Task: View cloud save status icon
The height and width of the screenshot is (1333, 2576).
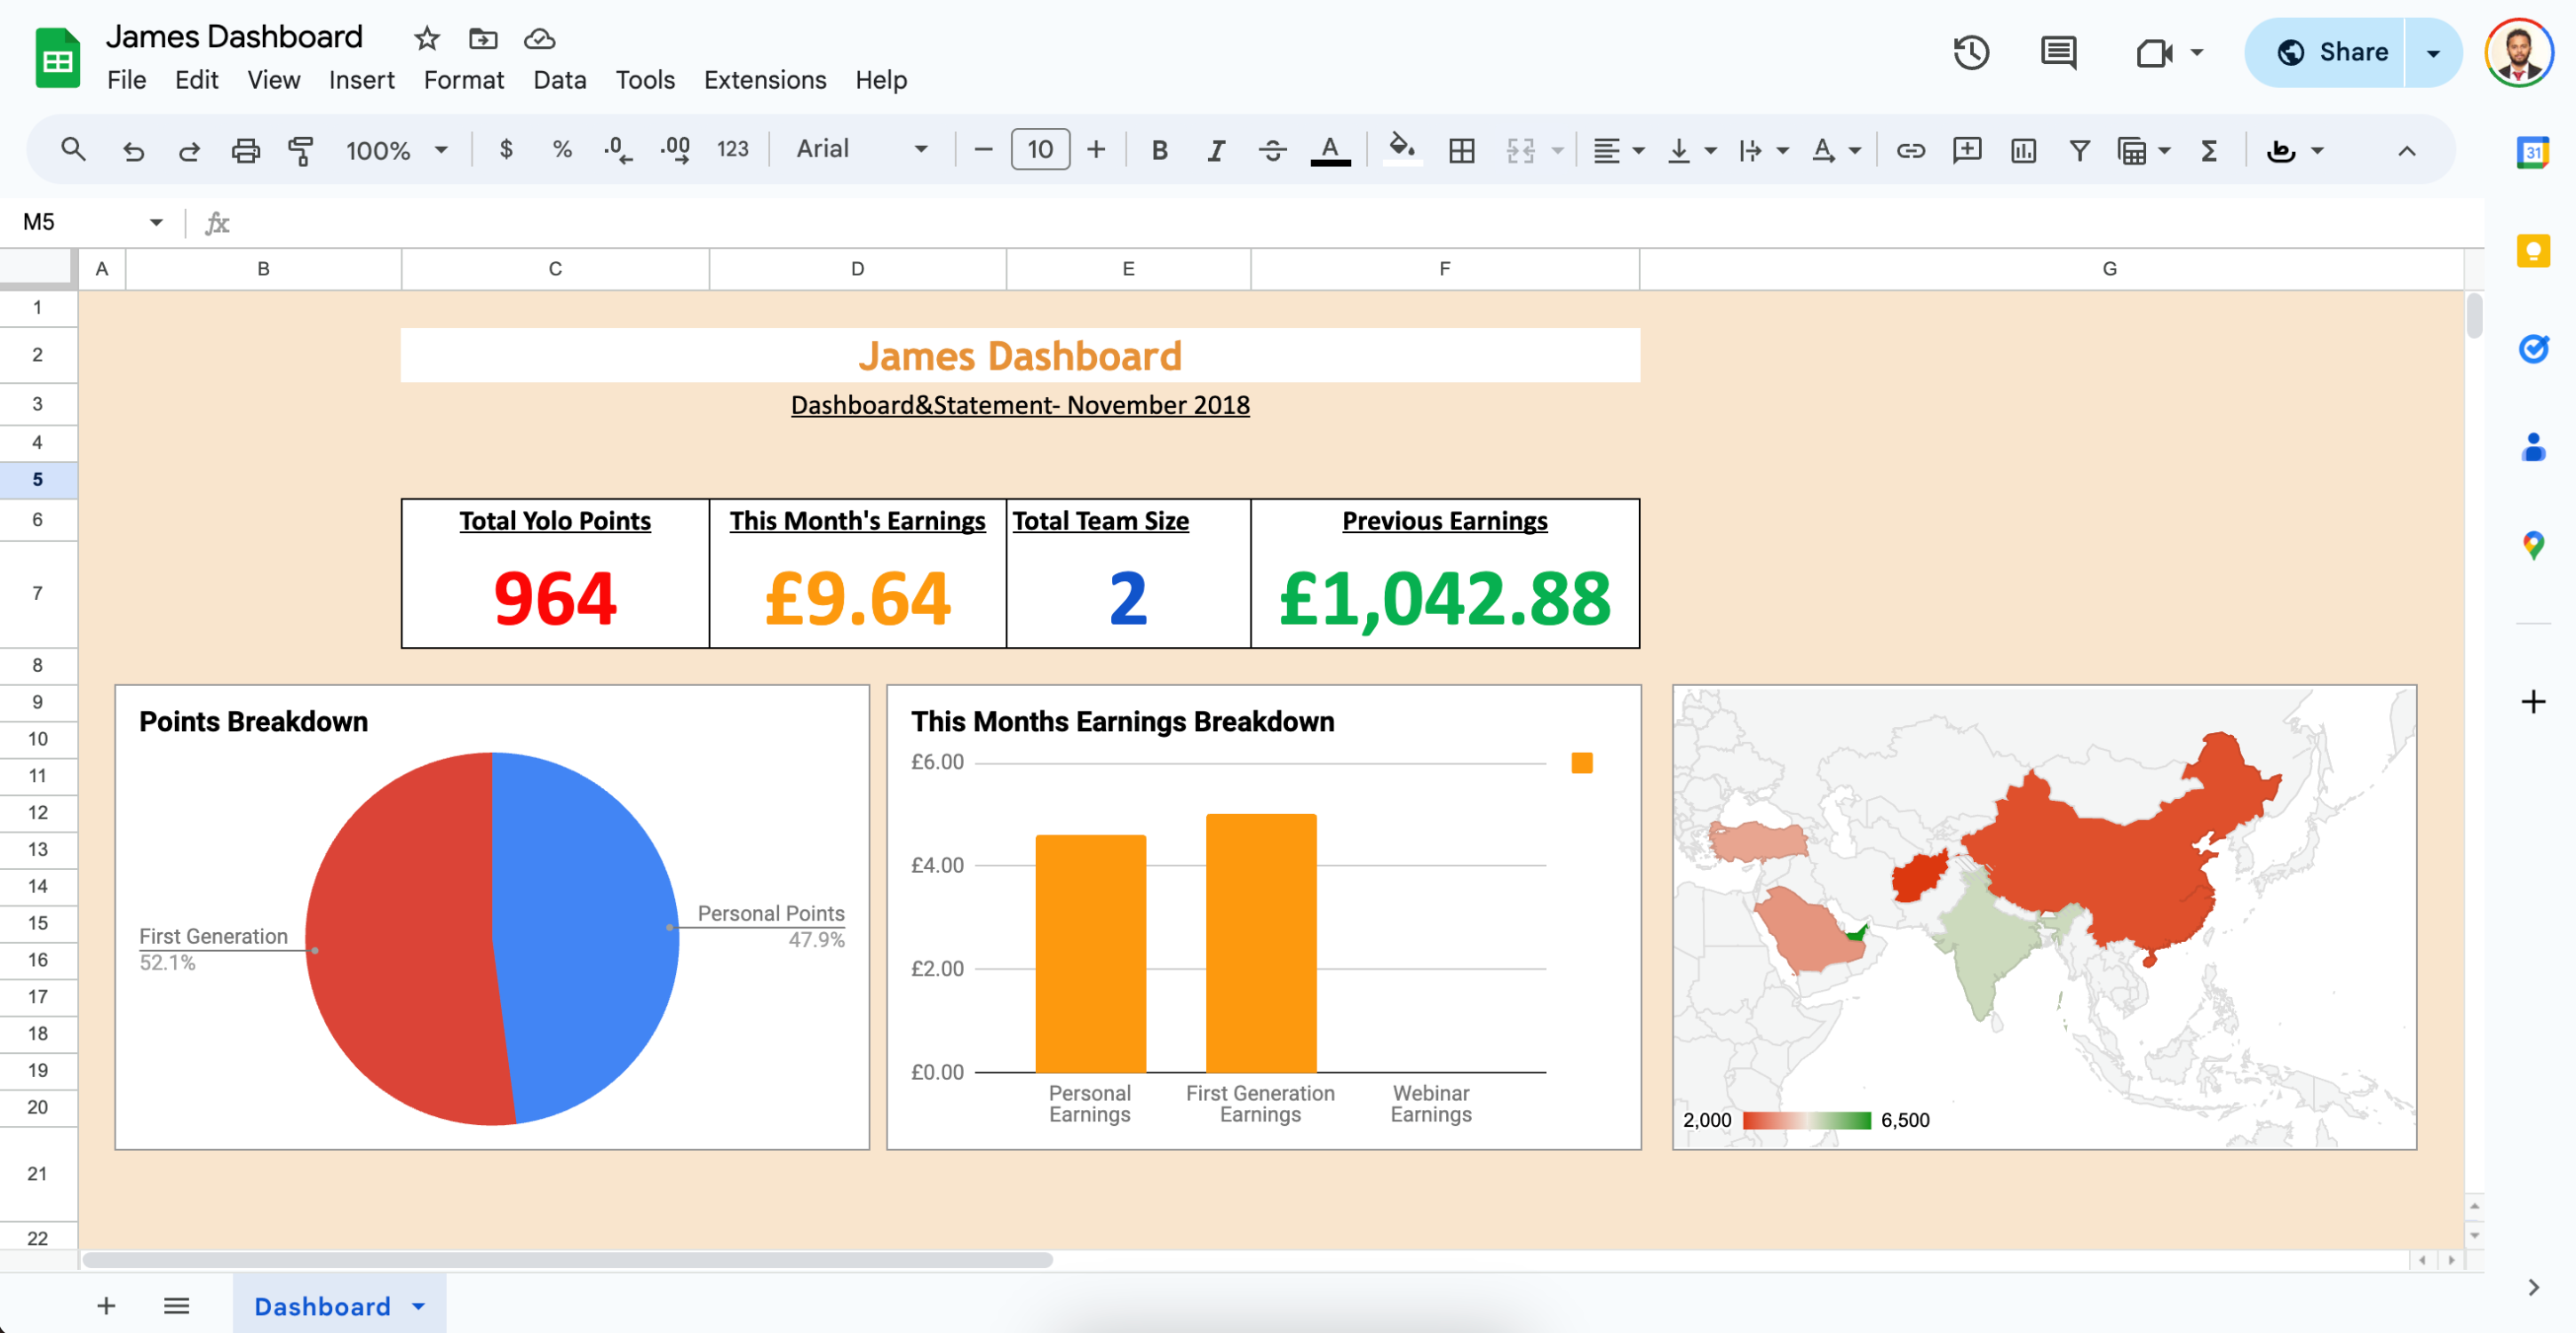Action: pos(539,38)
